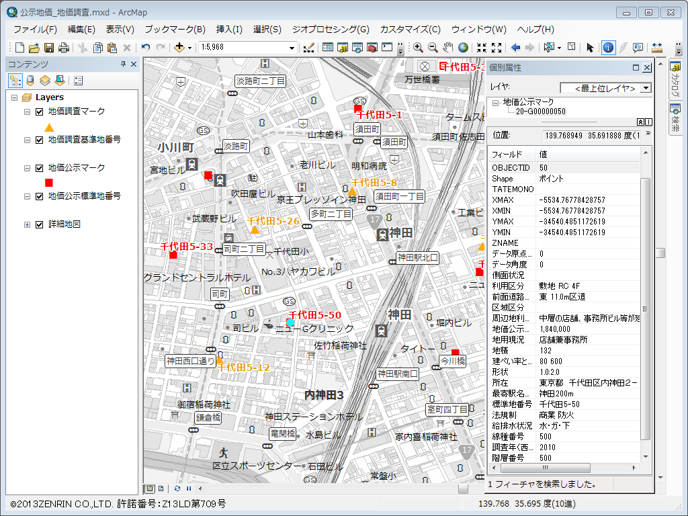Open the ファイル(F) menu

35,30
